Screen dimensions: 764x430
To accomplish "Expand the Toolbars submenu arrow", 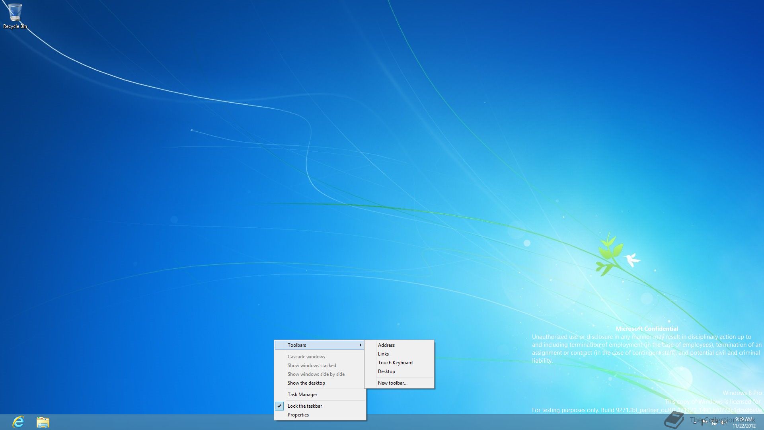I will click(361, 345).
